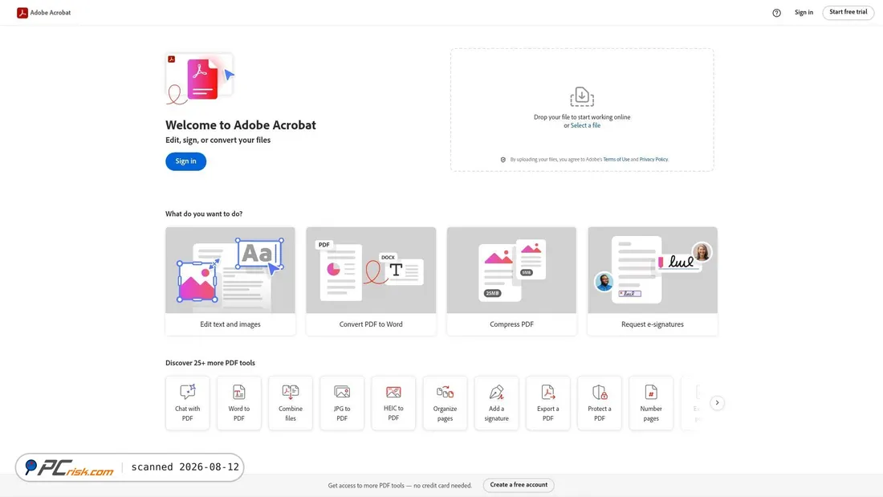This screenshot has height=497, width=883.
Task: Open Edit text and images card
Action: point(230,281)
